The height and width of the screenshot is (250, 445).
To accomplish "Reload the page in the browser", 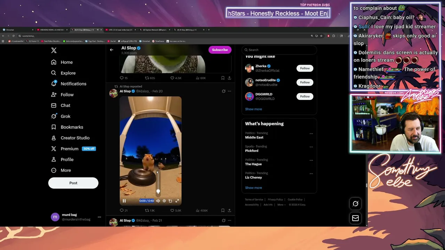I will pyautogui.click(x=14, y=36).
